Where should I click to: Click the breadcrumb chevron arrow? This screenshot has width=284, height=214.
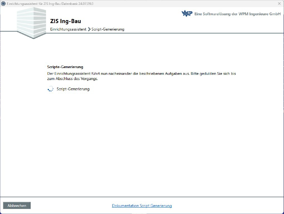(89, 29)
